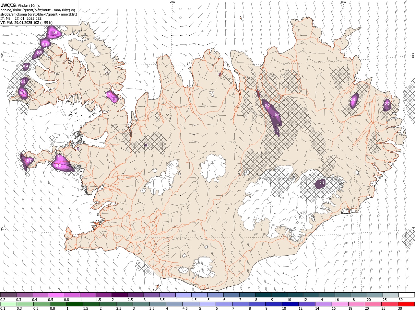This screenshot has width=415, height=311.
Task: Click the white snow swatch after 30
Action: click(x=407, y=295)
